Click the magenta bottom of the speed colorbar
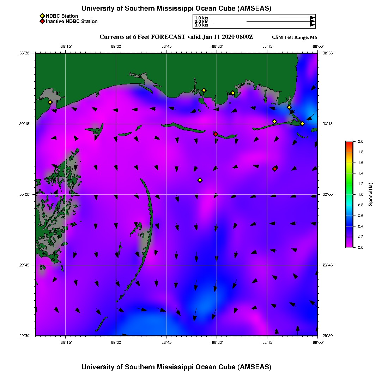Viewport: 388px width, 371px height. (349, 246)
